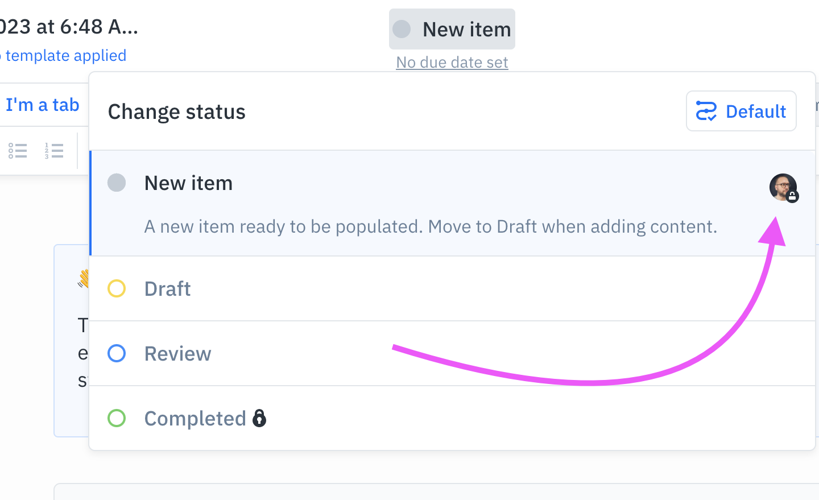Switch to the I'm a tab tab
Image resolution: width=819 pixels, height=500 pixels.
(43, 105)
